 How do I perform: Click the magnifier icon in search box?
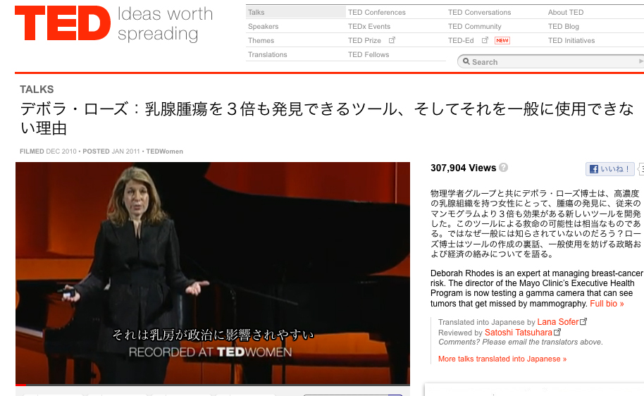point(465,62)
